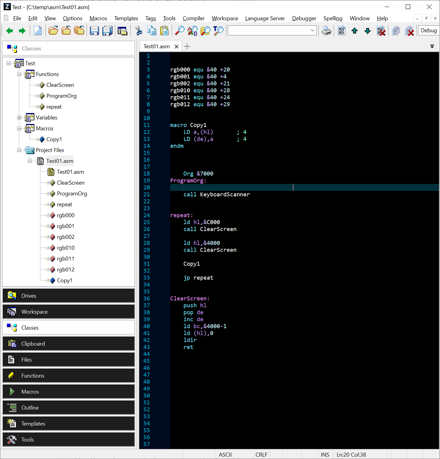Jump to next bookmark with down arrow
The height and width of the screenshot is (459, 440).
[x=368, y=31]
